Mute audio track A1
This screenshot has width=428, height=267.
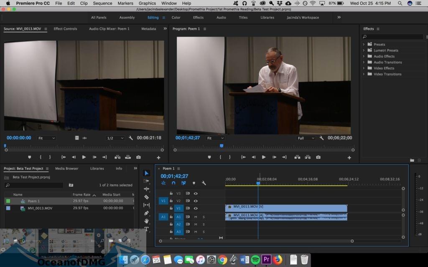196,217
